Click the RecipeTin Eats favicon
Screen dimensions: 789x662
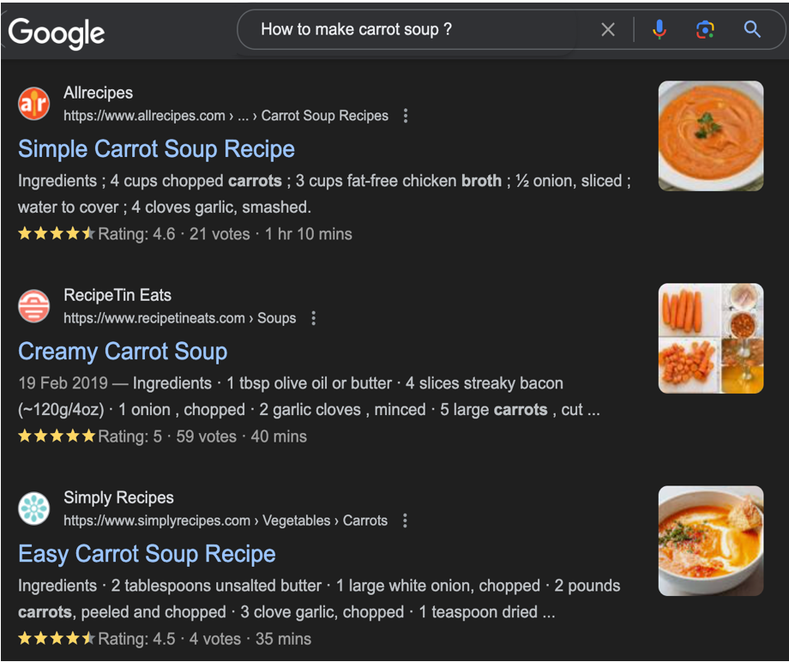click(34, 306)
